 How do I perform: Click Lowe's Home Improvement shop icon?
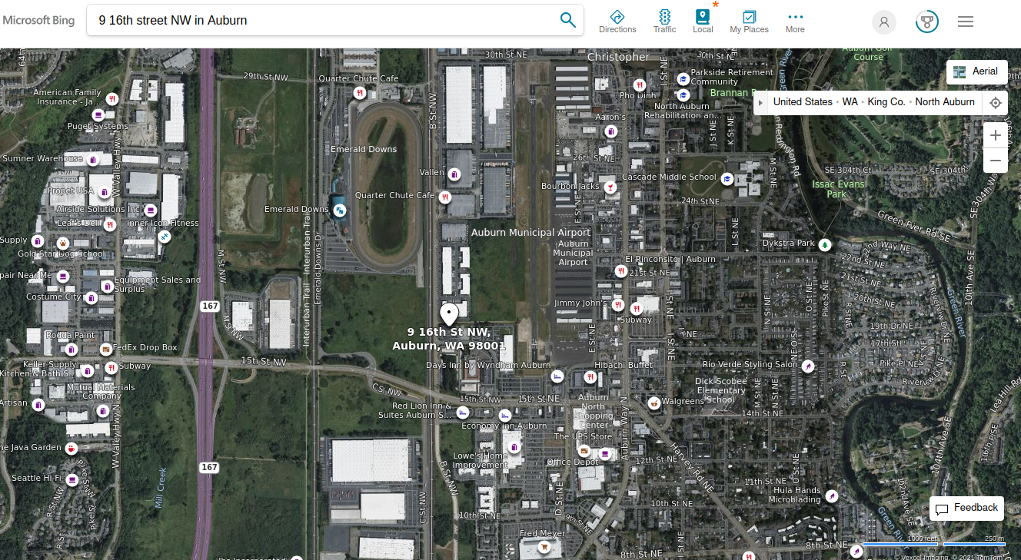pos(514,447)
